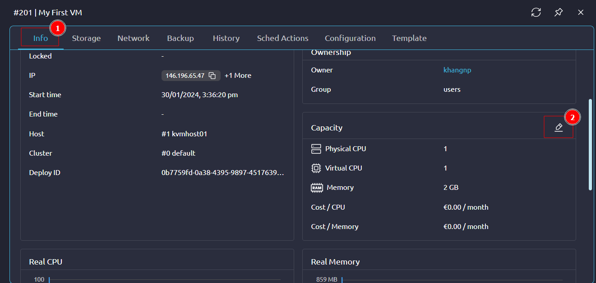Screen dimensions: 596x283
Task: Open the Sched Actions tab
Action: [283, 38]
